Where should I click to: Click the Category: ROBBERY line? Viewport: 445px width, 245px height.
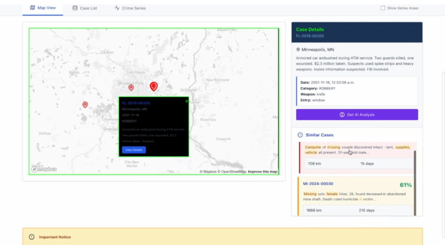(318, 88)
